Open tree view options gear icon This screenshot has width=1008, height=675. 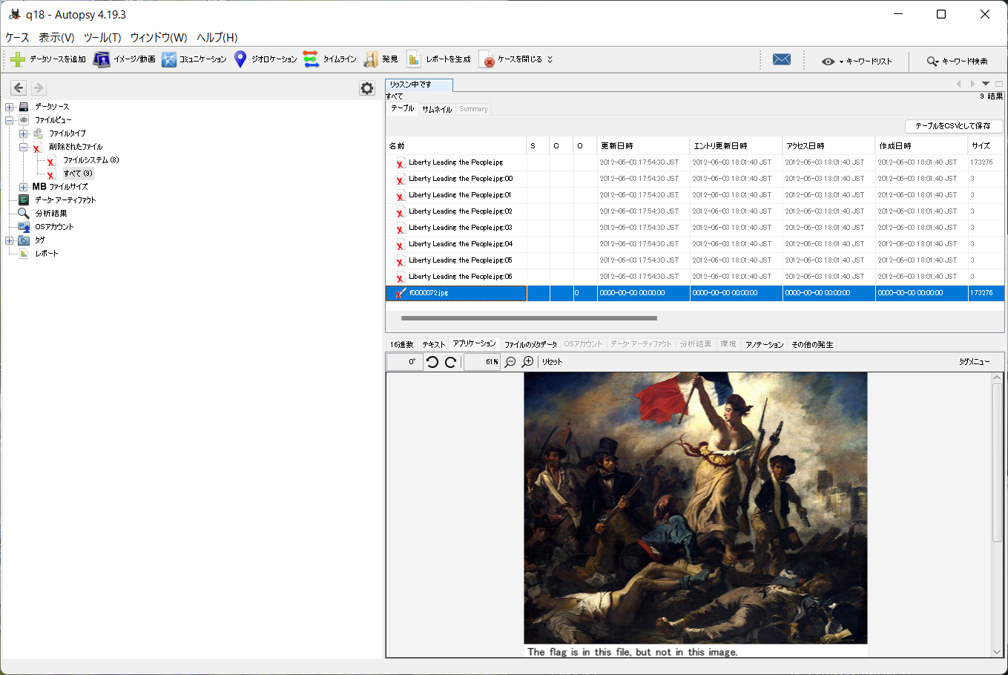[367, 88]
